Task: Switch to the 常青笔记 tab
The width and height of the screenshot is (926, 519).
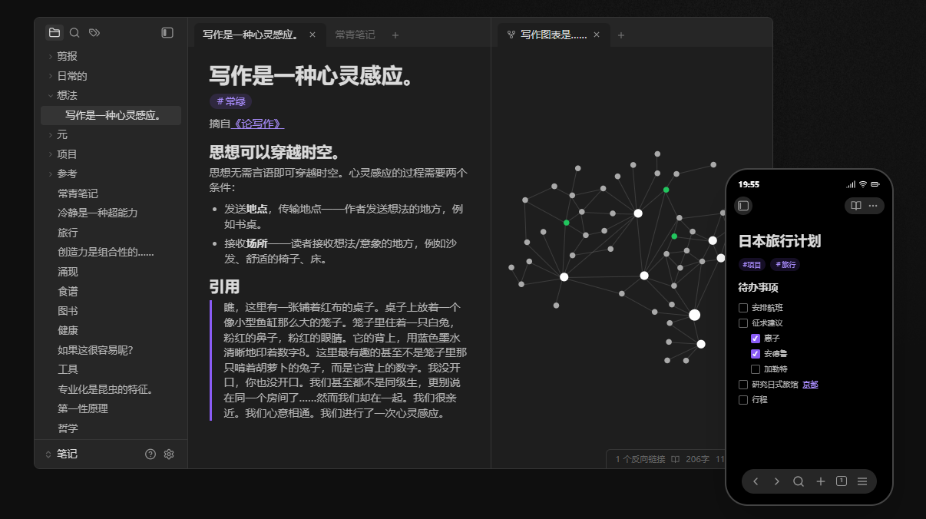Action: coord(356,35)
